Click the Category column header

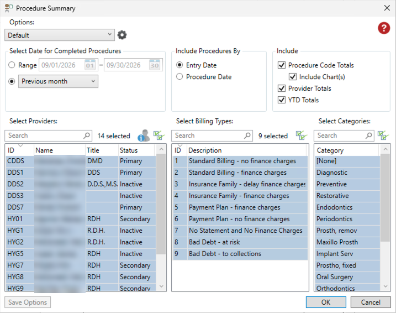click(x=347, y=150)
